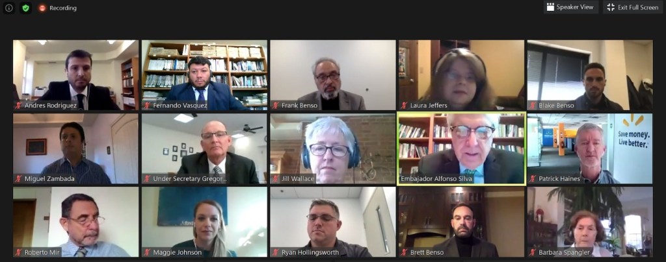This screenshot has height=262, width=666.
Task: Switch to Speaker View
Action: click(x=571, y=7)
